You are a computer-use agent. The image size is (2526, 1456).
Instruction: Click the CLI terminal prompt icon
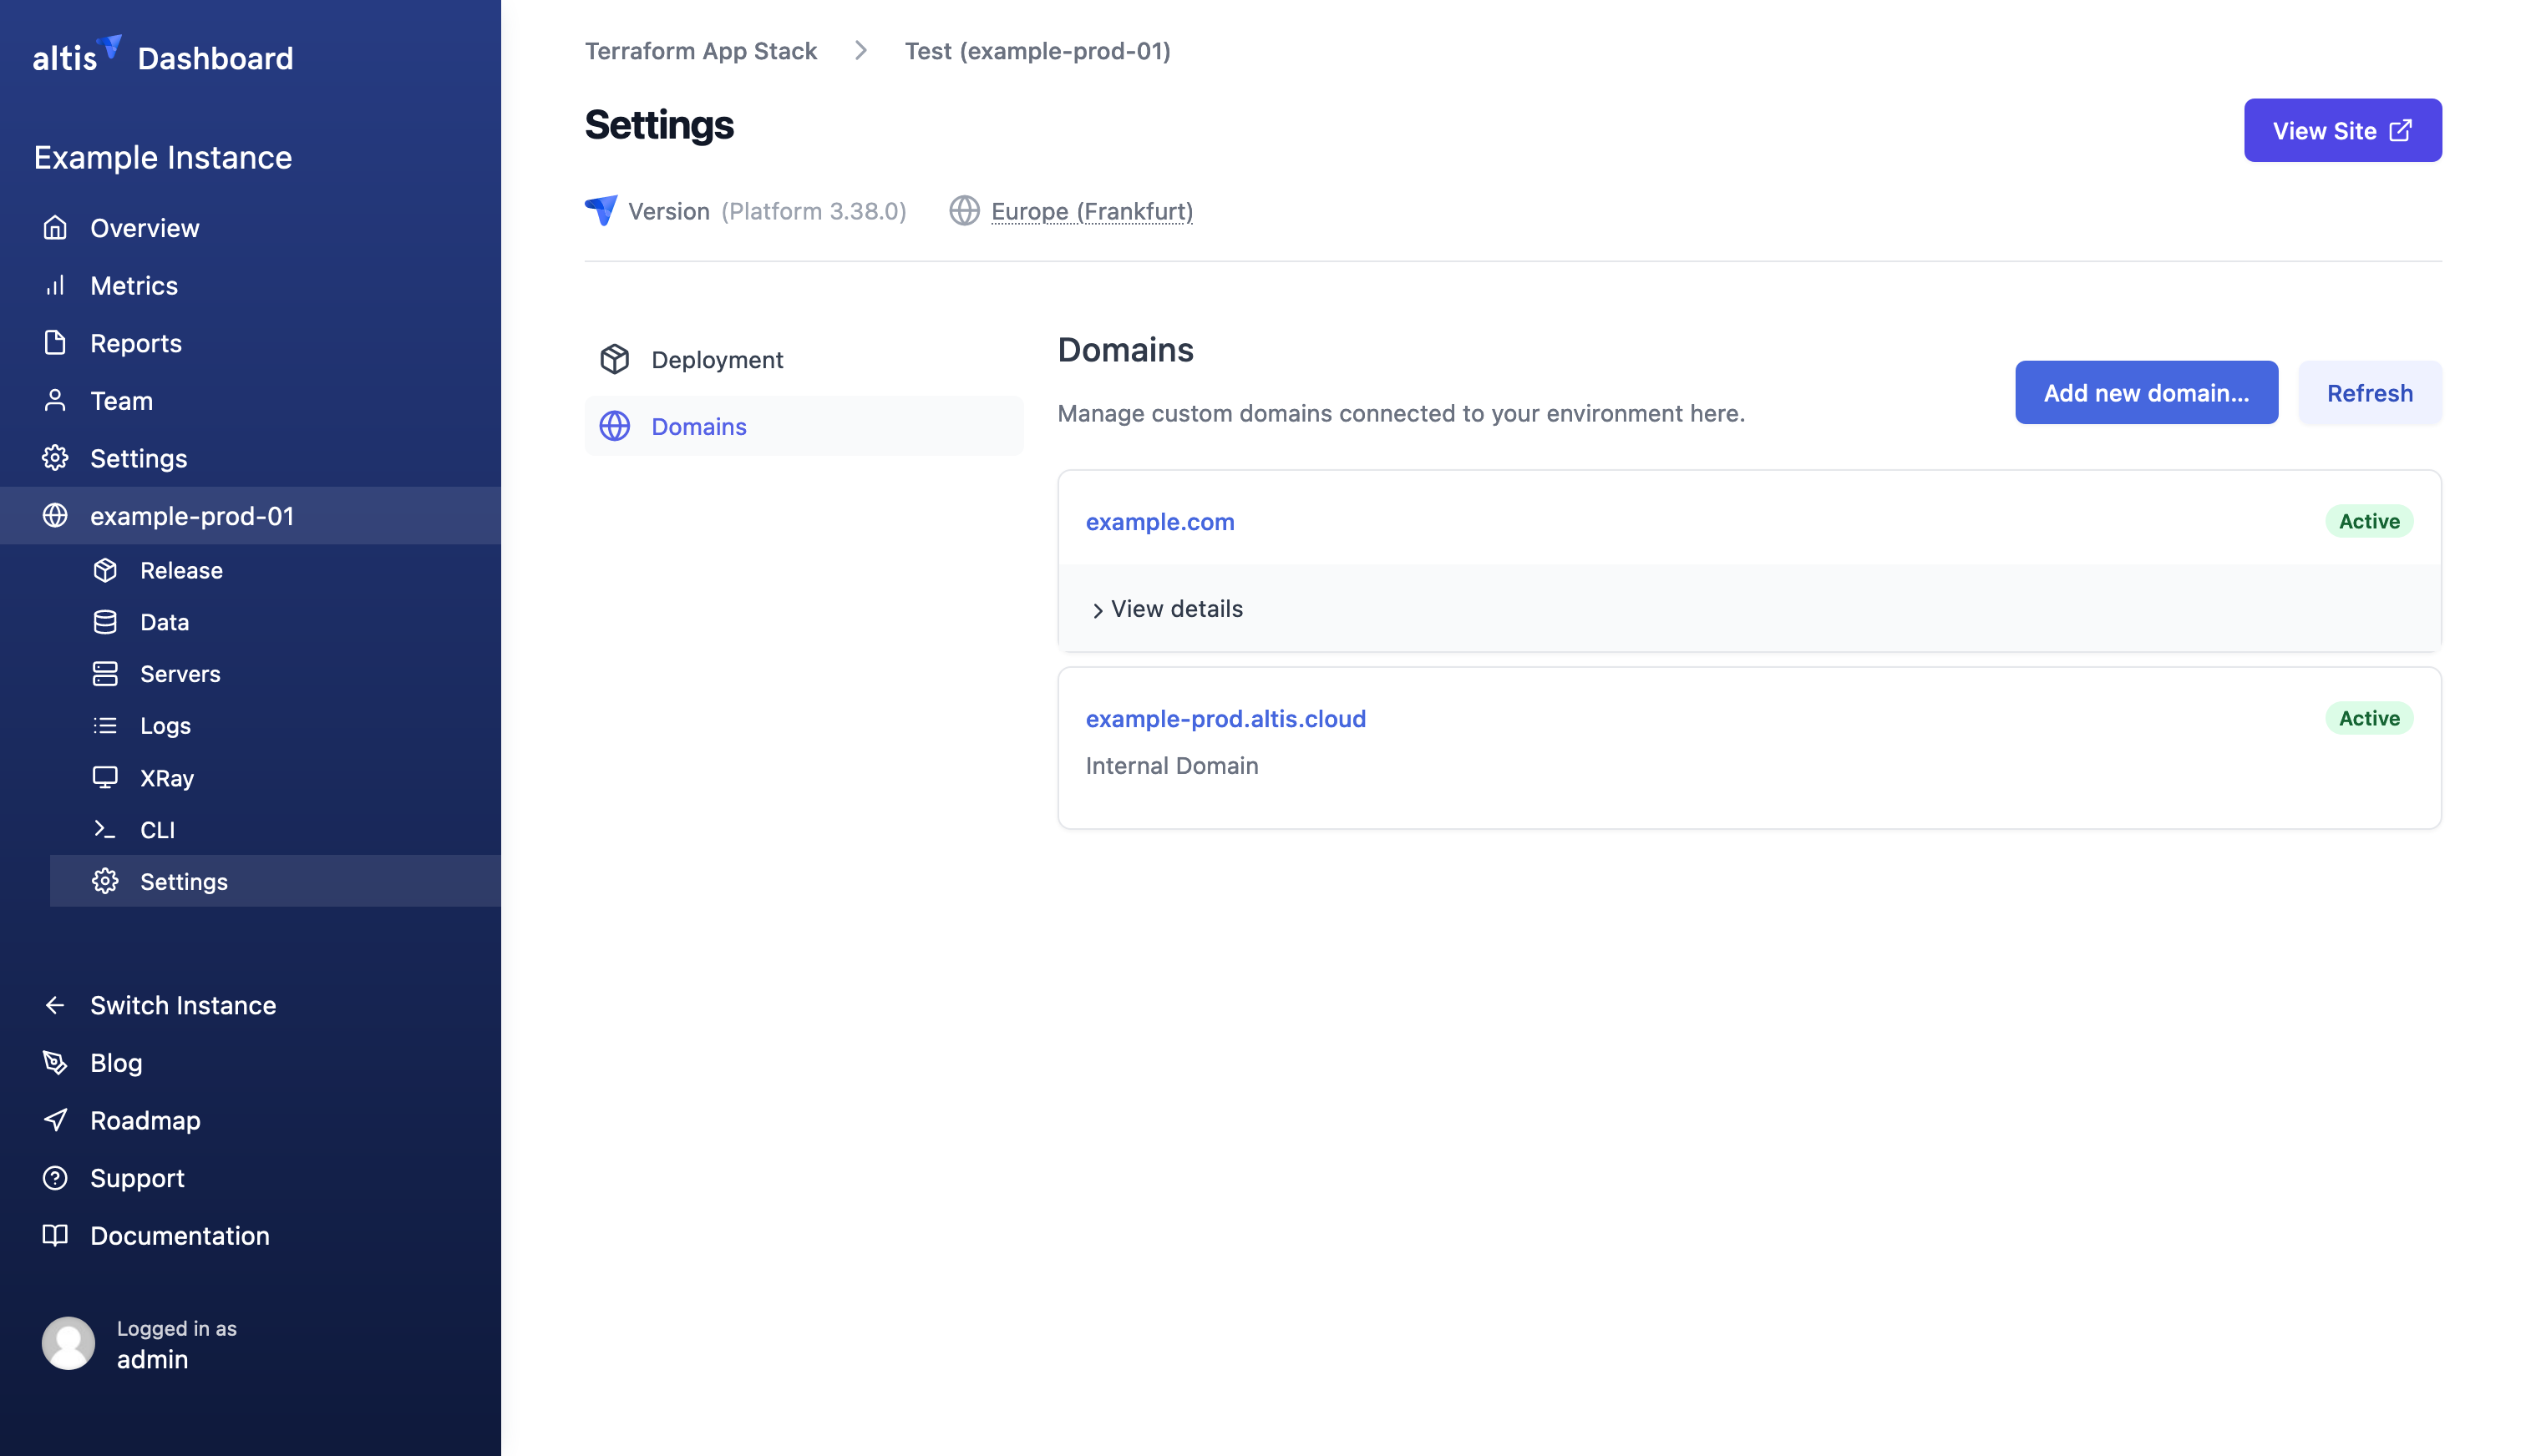coord(105,830)
